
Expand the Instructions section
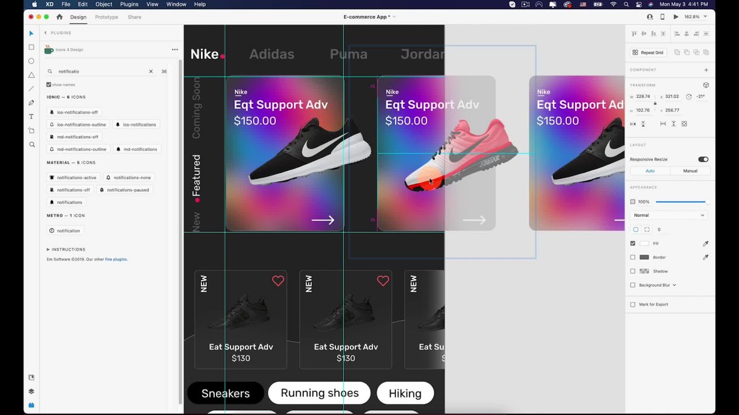tap(48, 250)
